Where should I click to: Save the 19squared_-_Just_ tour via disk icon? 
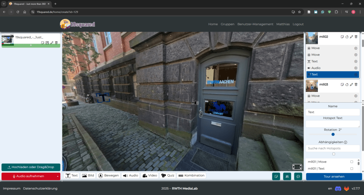point(47,43)
